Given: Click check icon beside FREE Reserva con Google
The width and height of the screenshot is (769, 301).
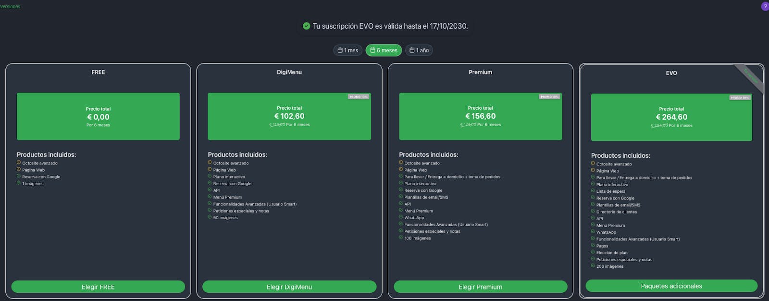Looking at the screenshot, I should pos(19,176).
